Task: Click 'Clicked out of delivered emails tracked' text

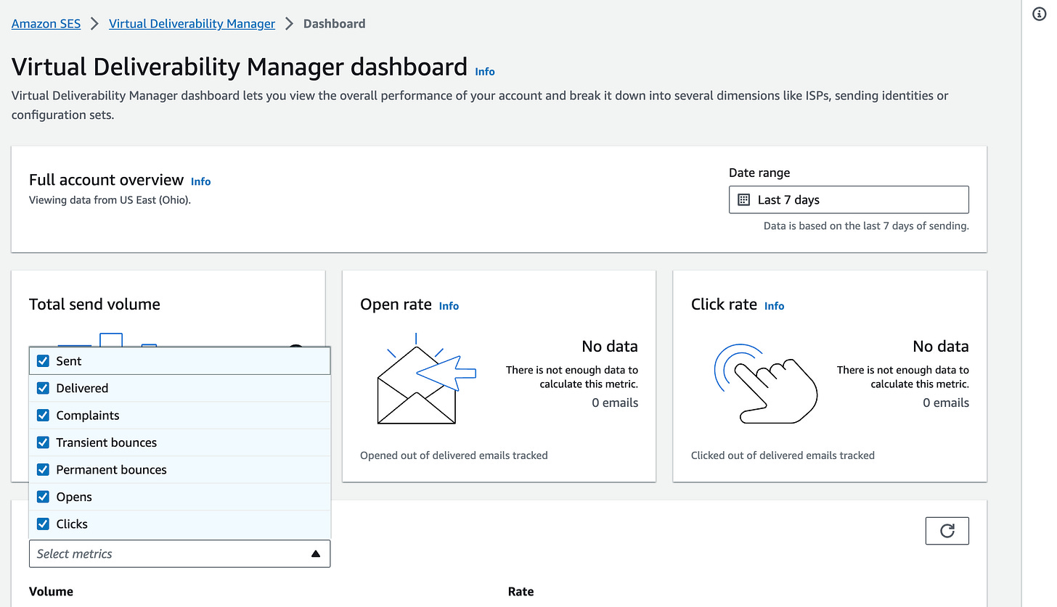Action: (783, 455)
